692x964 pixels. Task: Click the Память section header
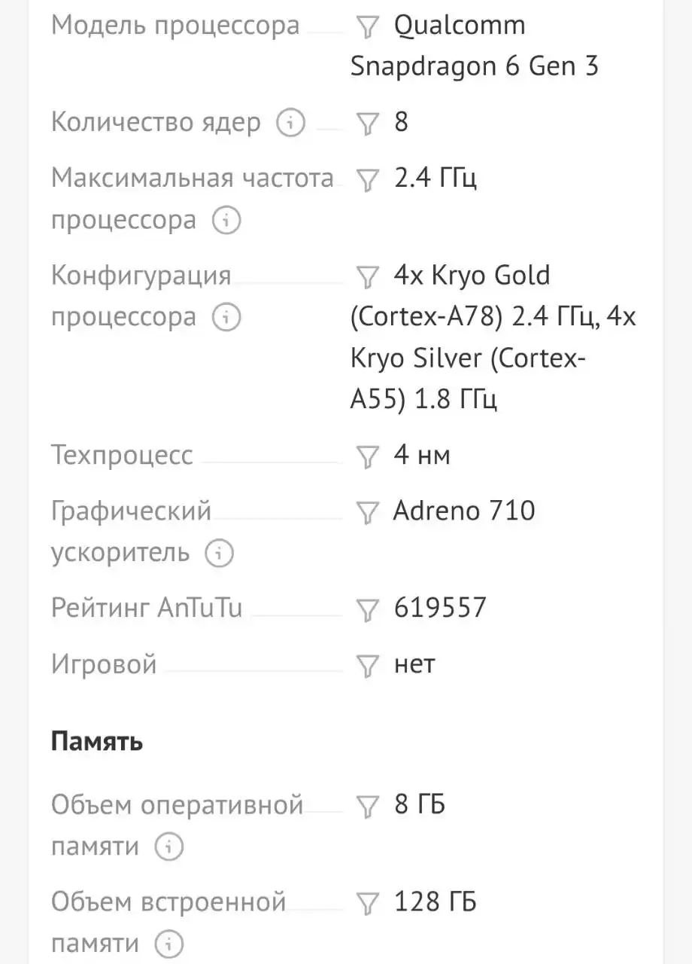tap(96, 741)
